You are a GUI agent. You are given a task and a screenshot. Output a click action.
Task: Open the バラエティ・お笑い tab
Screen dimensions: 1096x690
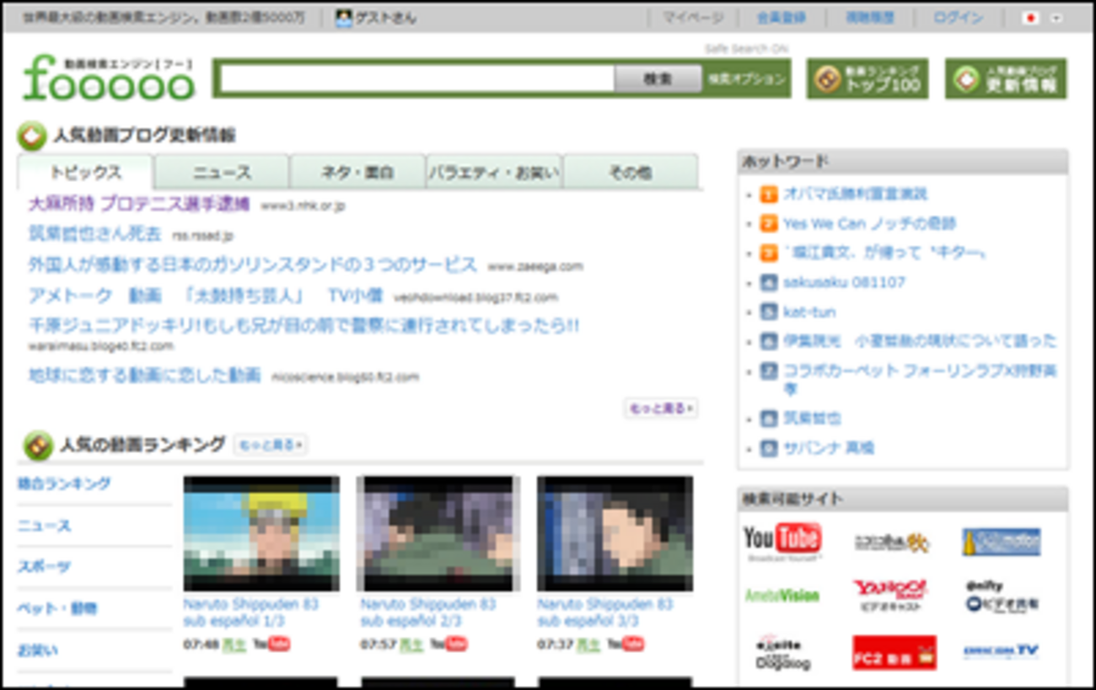tap(494, 172)
